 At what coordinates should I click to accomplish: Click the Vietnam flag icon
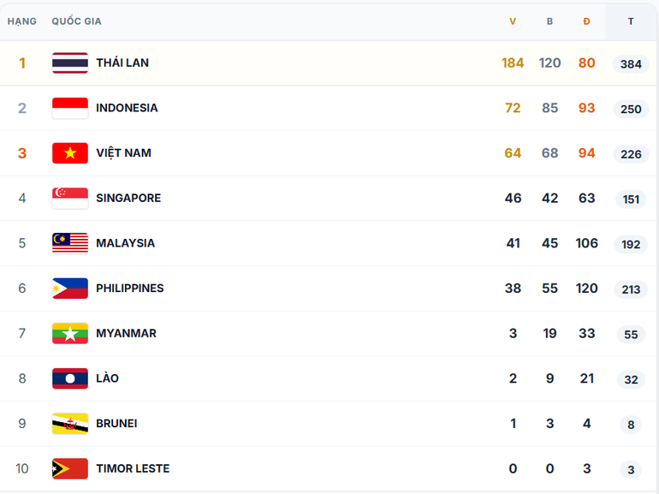coord(69,153)
